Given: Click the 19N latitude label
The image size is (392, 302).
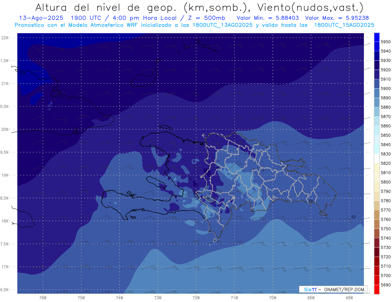Looking at the screenshot, I should [x=6, y=175].
